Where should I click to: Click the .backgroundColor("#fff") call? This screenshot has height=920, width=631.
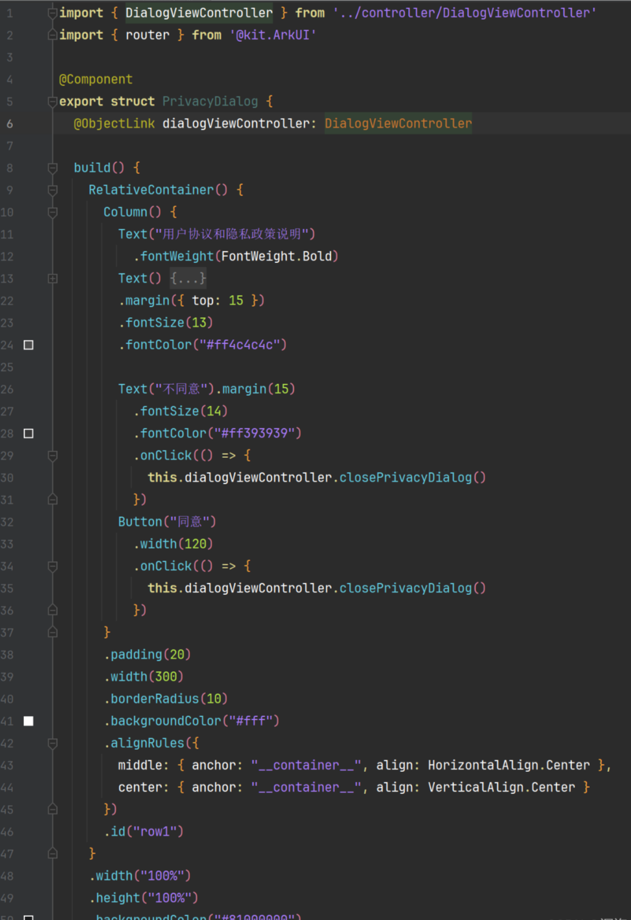coord(192,721)
